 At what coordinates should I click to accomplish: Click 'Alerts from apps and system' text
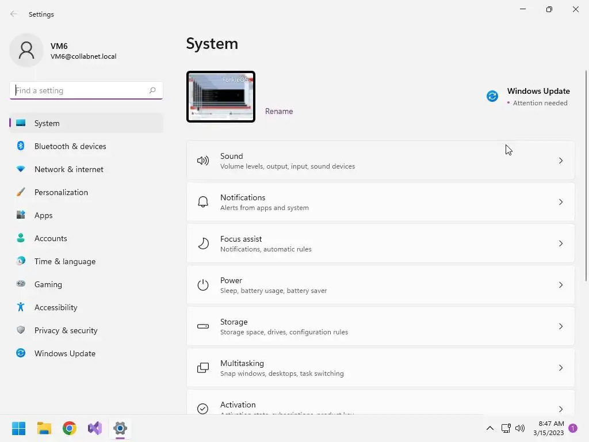(265, 208)
